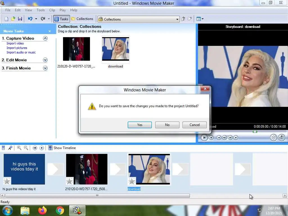
Task: Click the New Project toolbar icon
Action: click(6, 19)
